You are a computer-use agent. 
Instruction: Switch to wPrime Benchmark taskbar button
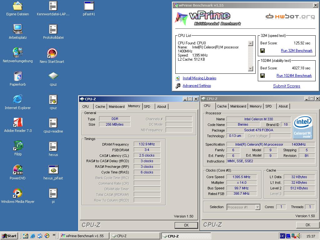click(84, 236)
